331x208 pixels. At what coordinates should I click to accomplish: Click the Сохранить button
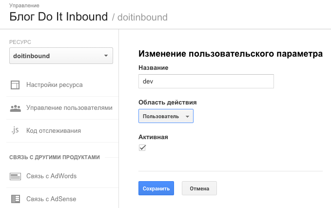156,188
